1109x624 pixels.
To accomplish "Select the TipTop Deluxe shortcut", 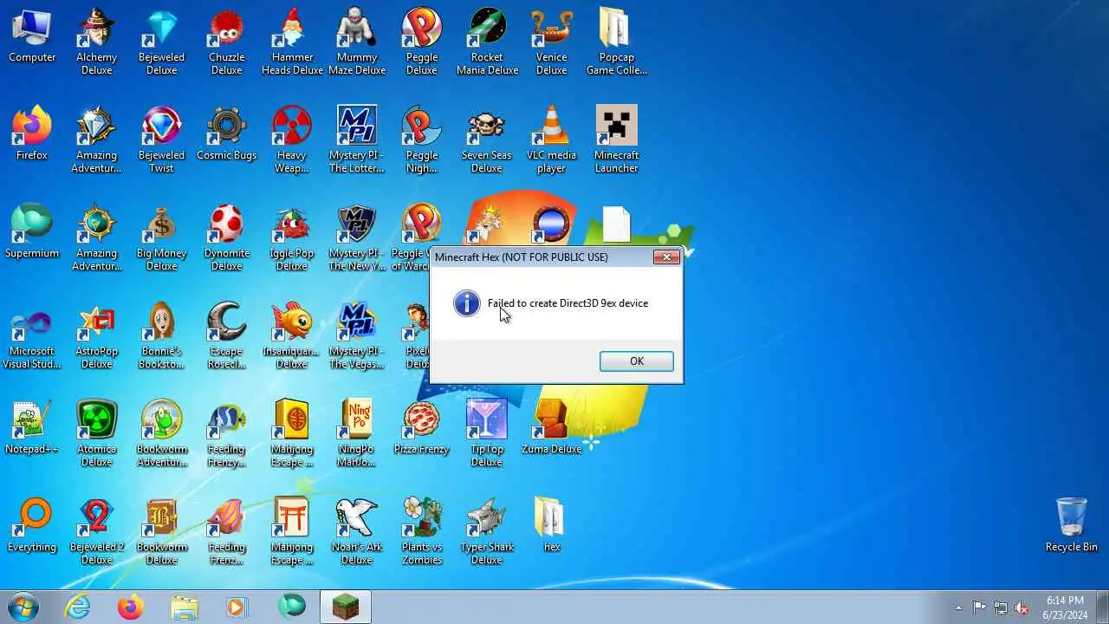I will coord(487,433).
